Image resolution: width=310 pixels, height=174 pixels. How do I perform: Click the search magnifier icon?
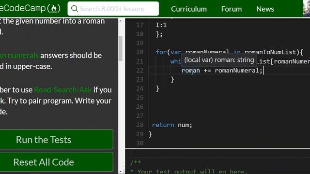74,9
